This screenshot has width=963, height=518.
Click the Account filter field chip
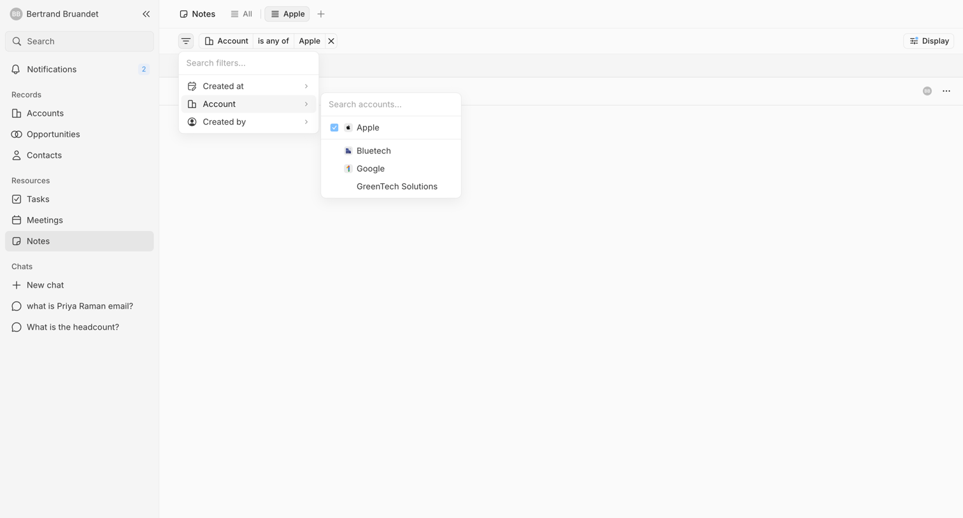tap(226, 41)
